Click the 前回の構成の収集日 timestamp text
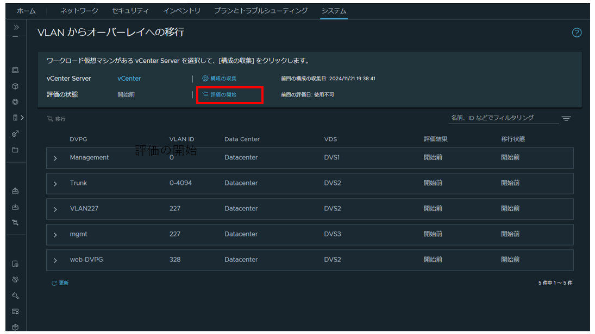The height and width of the screenshot is (334, 595). point(328,79)
